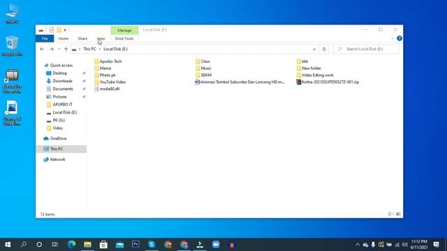Screen dimensions: 447x251
Task: Select Quick access in the navigation pane
Action: pyautogui.click(x=61, y=65)
